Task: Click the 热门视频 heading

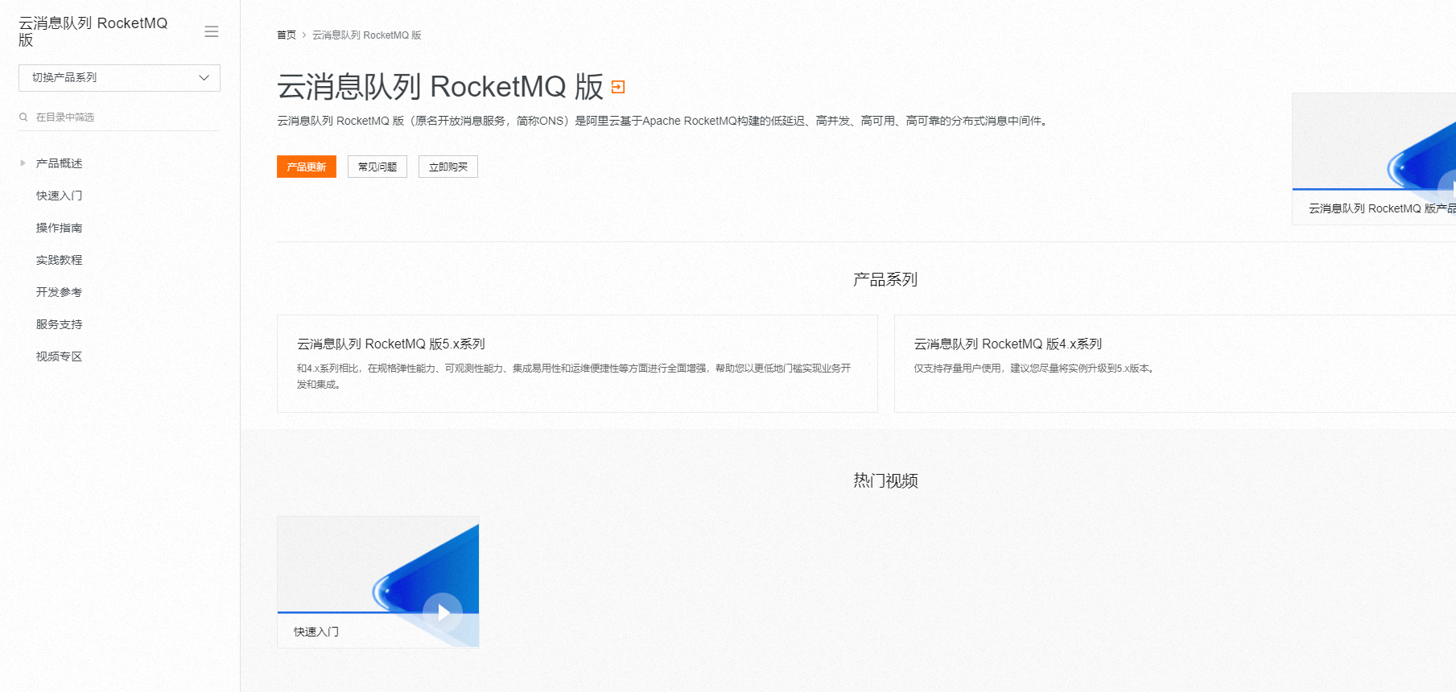Action: point(885,480)
